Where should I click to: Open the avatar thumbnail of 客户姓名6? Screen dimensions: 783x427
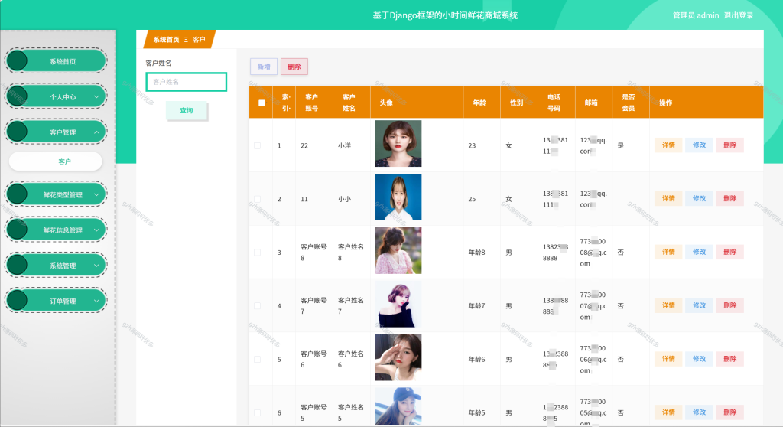pyautogui.click(x=398, y=357)
